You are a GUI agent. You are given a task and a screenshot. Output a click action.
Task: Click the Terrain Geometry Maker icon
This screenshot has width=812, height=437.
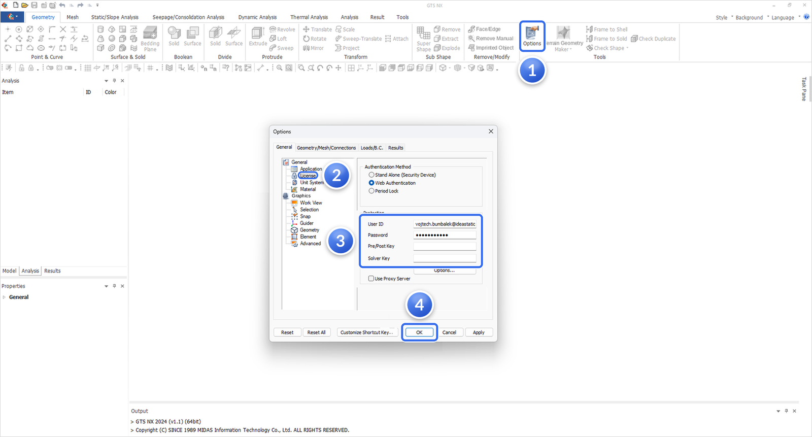point(564,33)
